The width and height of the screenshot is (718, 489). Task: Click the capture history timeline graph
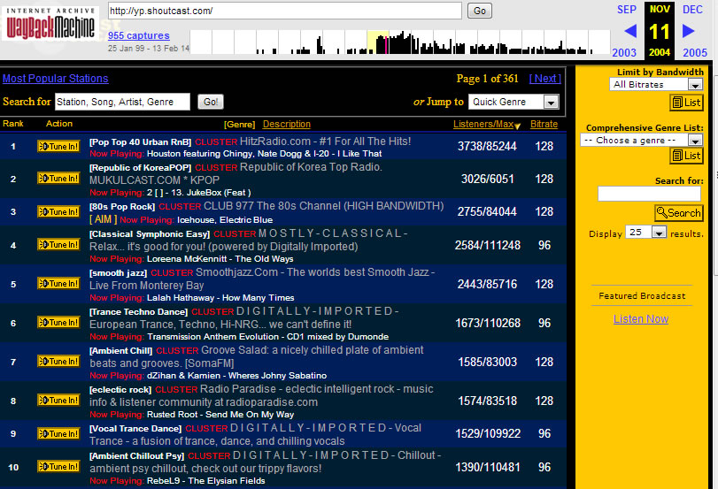[400, 42]
